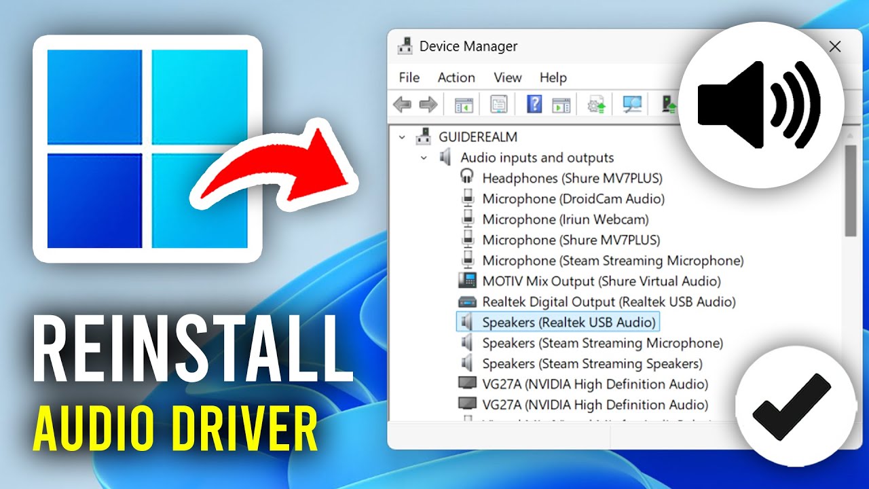Collapse the GUIDEREALM root node chevron
This screenshot has height=489, width=869.
(402, 137)
